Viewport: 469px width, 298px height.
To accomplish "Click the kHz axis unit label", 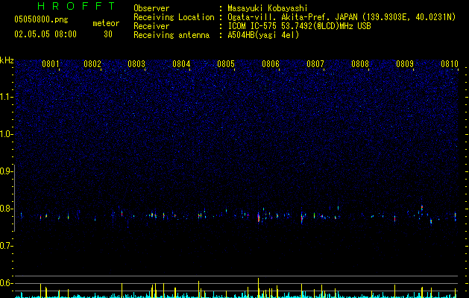I will coord(7,60).
